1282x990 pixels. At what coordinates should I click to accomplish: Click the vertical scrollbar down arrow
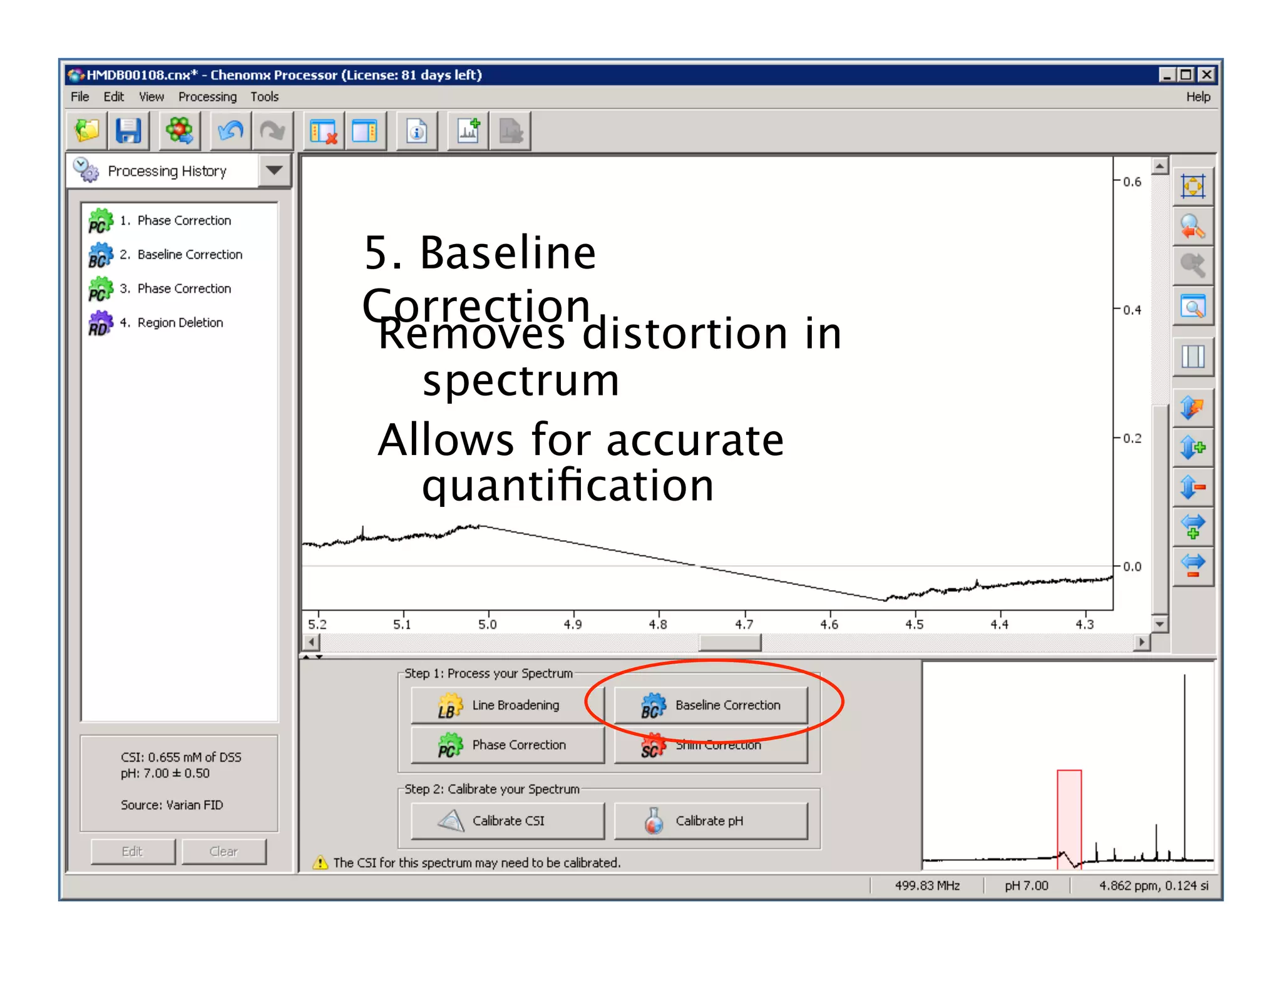point(1160,624)
